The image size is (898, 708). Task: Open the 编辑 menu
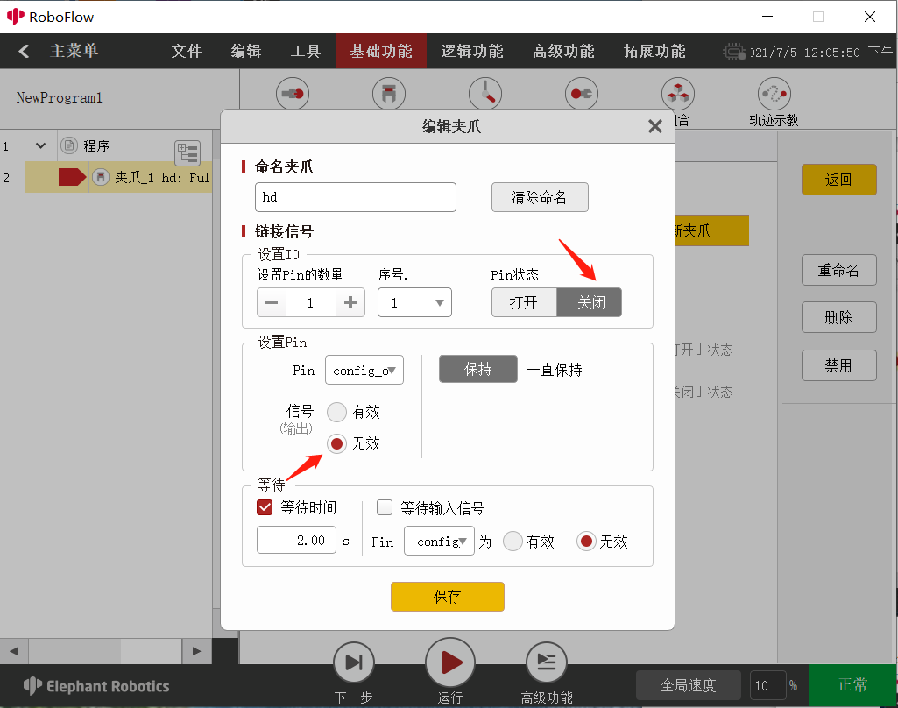click(x=245, y=52)
